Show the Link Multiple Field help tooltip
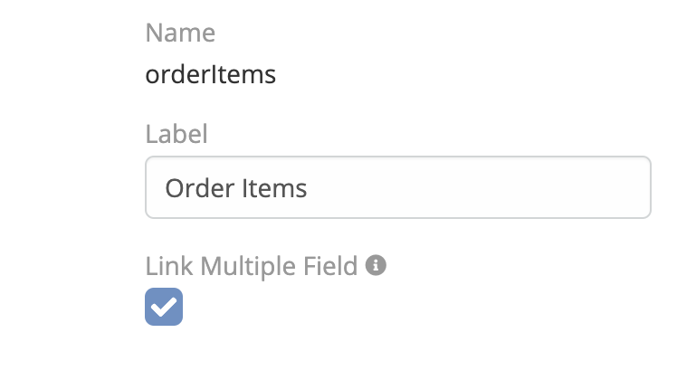 tap(377, 266)
